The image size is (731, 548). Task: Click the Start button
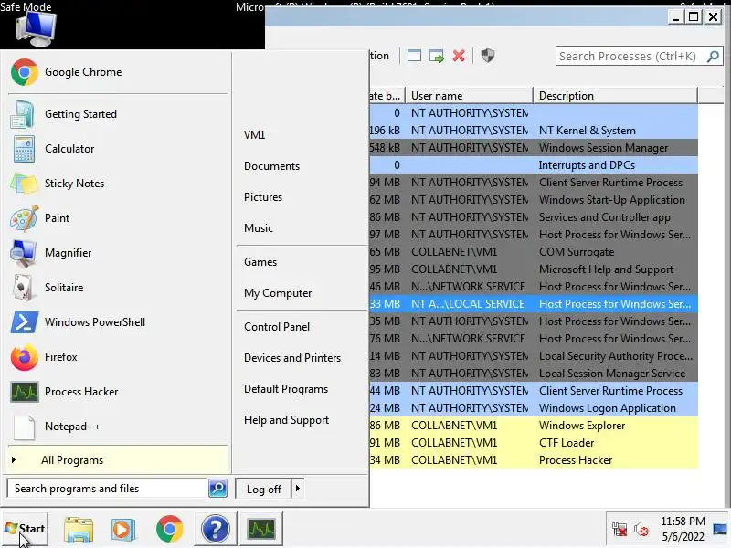pyautogui.click(x=25, y=529)
